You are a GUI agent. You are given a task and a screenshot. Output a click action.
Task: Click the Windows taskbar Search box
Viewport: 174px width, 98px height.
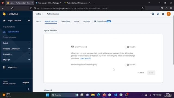65,95
